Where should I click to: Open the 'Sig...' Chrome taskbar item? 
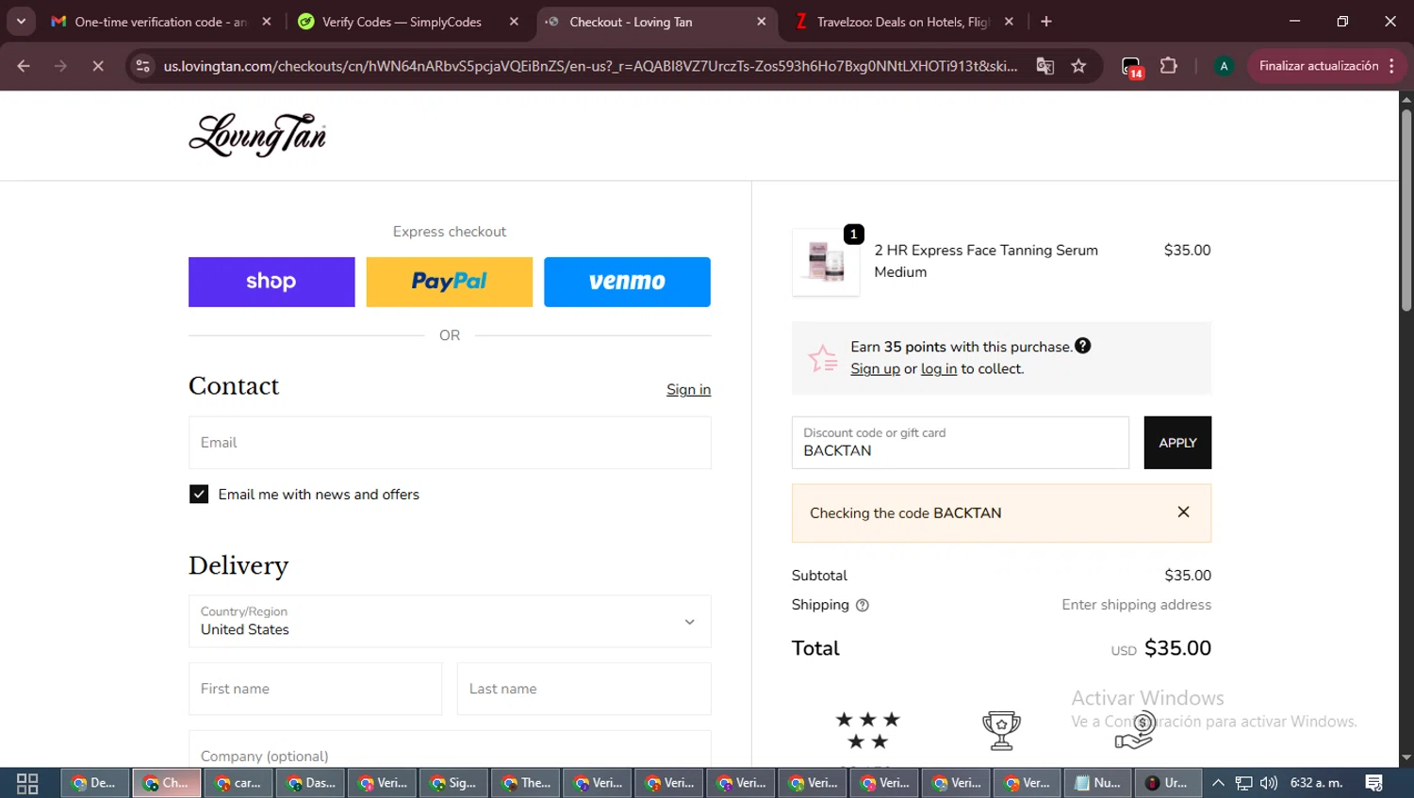pyautogui.click(x=453, y=783)
